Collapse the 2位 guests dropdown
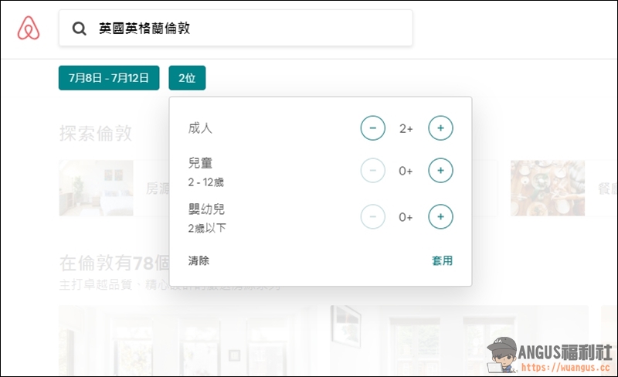 187,78
